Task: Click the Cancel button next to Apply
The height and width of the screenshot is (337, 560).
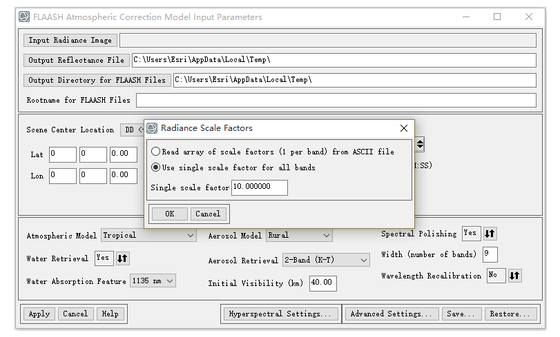Action: (75, 314)
